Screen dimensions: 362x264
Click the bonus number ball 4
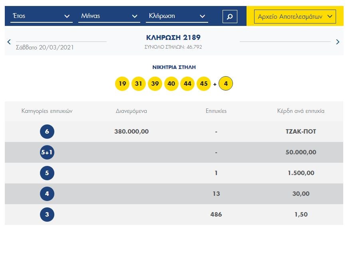point(226,84)
